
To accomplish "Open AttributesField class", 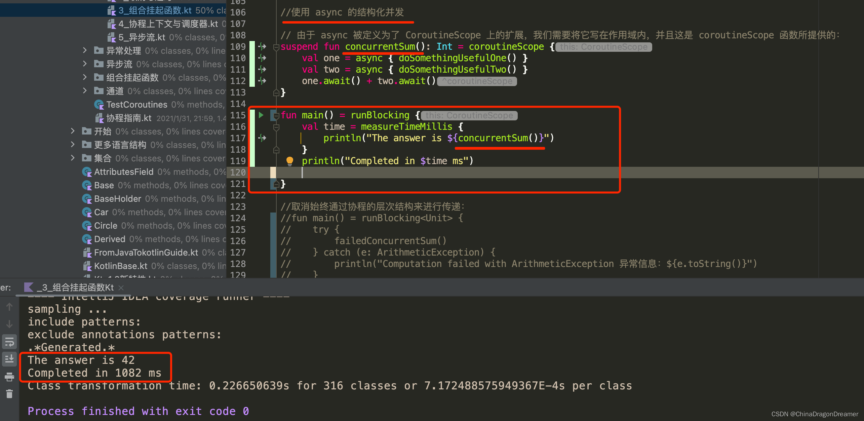I will pos(124,172).
